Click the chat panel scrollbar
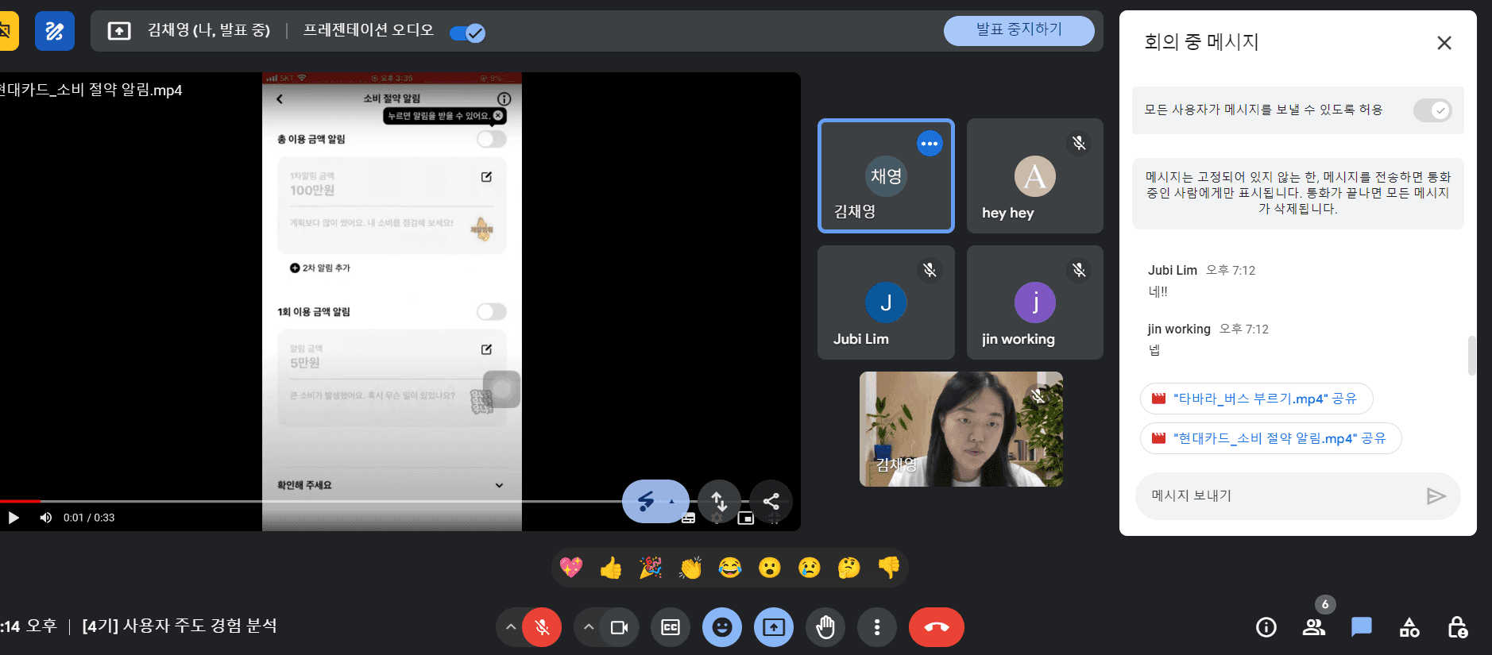The height and width of the screenshot is (655, 1492). click(x=1471, y=355)
